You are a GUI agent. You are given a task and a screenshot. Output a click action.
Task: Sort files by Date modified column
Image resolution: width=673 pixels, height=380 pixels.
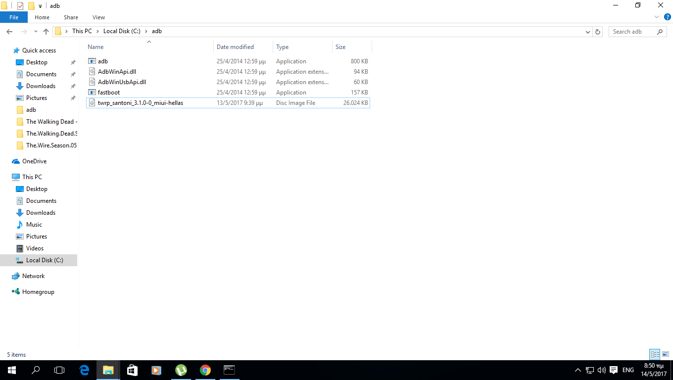[235, 47]
